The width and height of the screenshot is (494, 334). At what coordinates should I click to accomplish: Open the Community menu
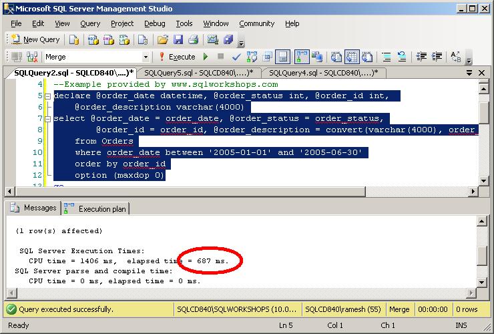(256, 23)
